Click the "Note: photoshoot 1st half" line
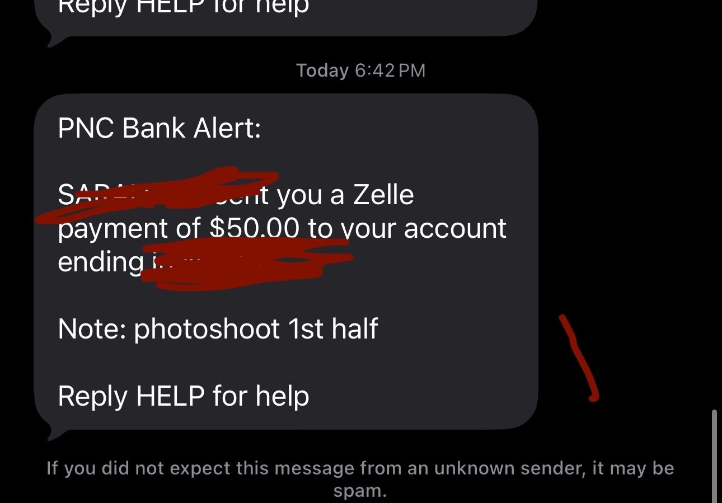Screen dimensions: 722x503 click(x=218, y=329)
